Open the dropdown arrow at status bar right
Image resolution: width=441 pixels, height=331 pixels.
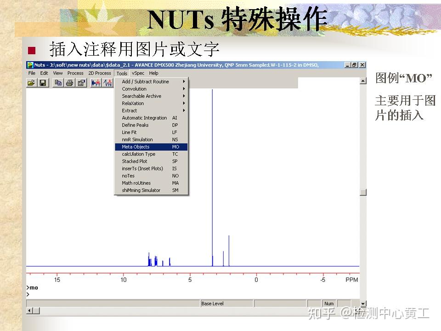point(363,303)
